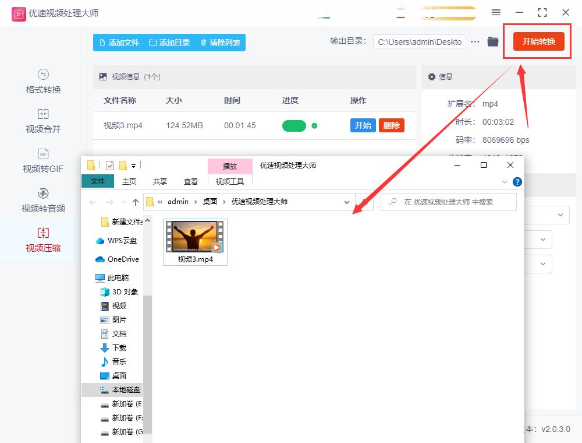This screenshot has height=443, width=582.
Task: Click the green progress bar of 视频3.mp4
Action: point(294,126)
